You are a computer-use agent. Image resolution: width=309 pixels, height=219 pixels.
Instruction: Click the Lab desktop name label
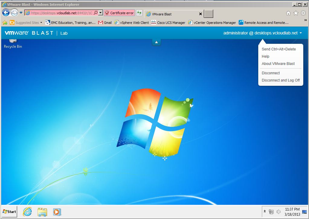tap(64, 33)
